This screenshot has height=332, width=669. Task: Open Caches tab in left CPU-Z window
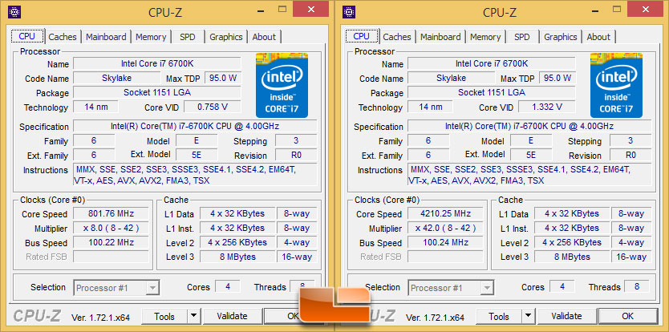[x=63, y=37]
